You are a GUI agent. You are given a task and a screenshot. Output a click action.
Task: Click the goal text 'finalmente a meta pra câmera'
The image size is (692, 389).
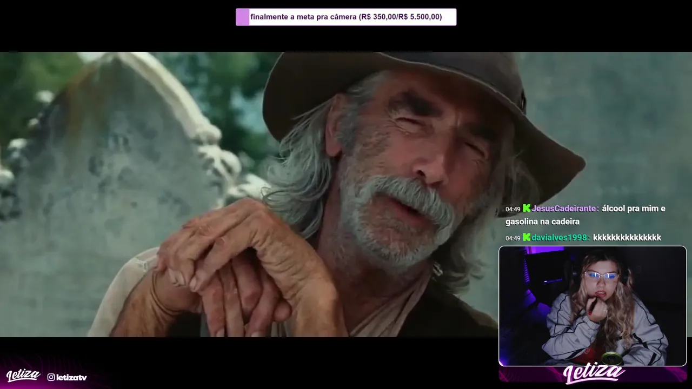click(x=303, y=17)
